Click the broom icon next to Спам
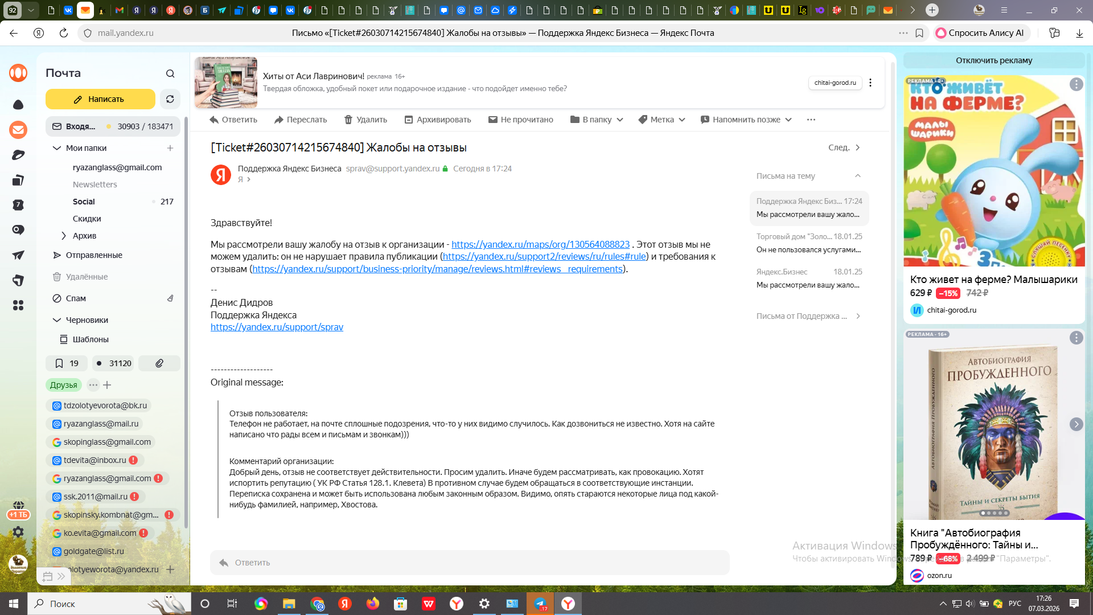This screenshot has width=1093, height=615. 170,298
